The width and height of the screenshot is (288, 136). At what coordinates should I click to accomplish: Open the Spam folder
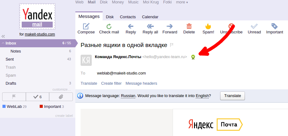point(11,75)
